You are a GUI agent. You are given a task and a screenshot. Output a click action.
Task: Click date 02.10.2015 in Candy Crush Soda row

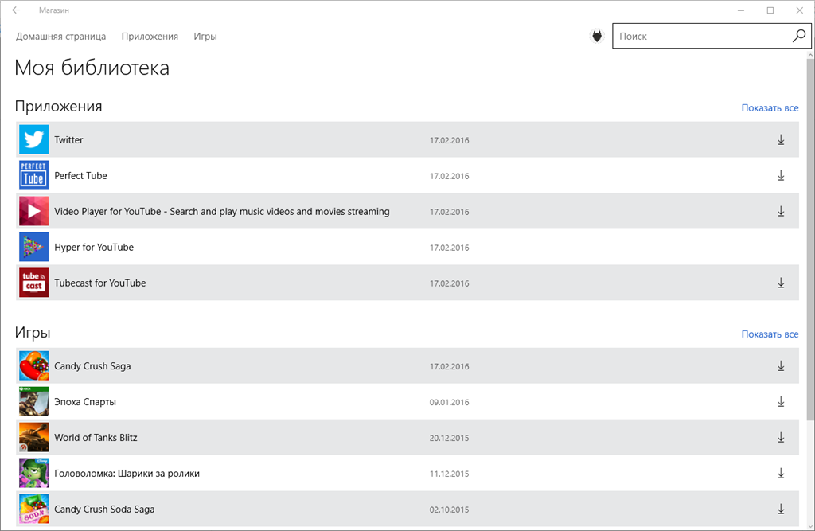(449, 510)
